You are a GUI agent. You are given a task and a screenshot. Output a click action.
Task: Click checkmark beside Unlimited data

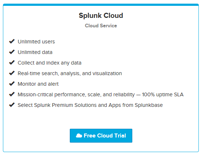click(x=12, y=52)
